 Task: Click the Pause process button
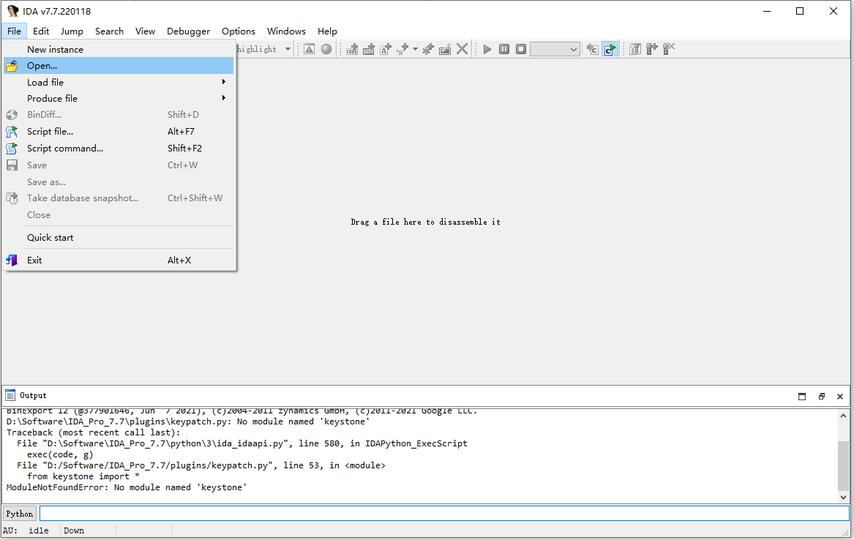click(504, 50)
